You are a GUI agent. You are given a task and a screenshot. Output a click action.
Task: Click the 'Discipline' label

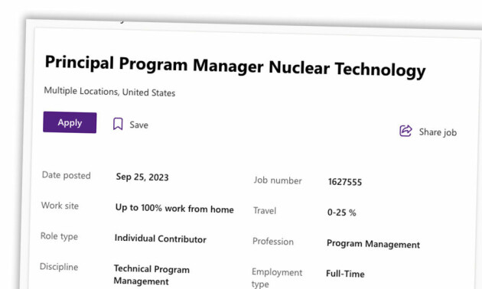[x=59, y=267]
